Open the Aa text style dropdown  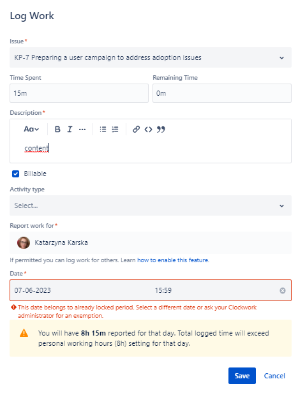click(31, 130)
